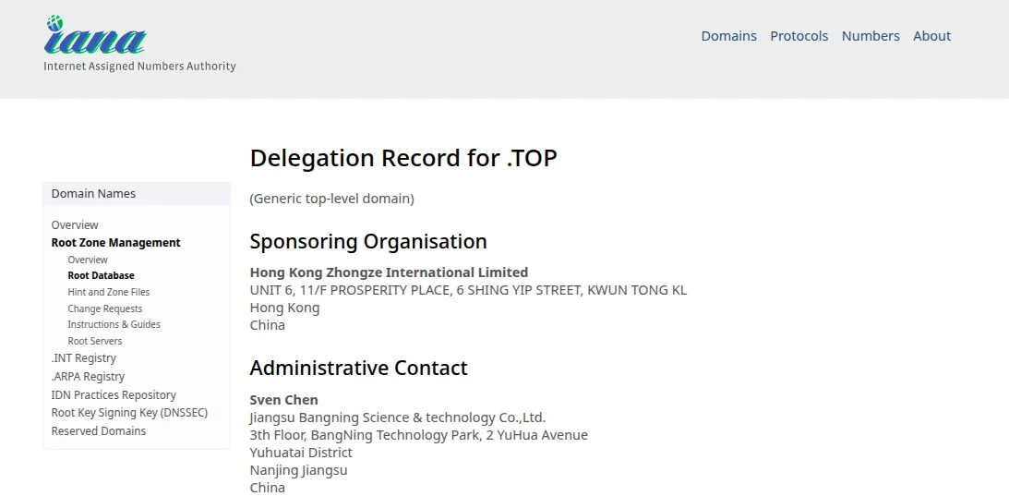Click the Yuhuatai District line
1009x496 pixels.
[301, 453]
